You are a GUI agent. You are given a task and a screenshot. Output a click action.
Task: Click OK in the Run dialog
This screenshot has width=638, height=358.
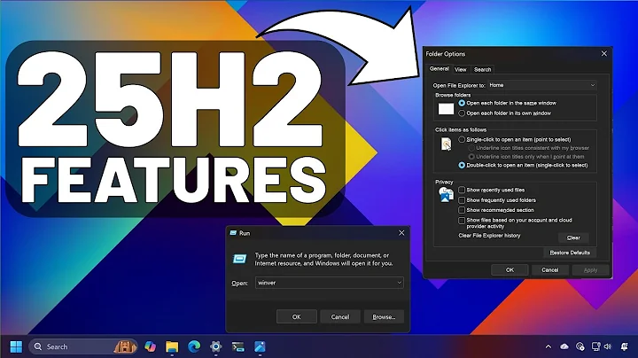297,316
